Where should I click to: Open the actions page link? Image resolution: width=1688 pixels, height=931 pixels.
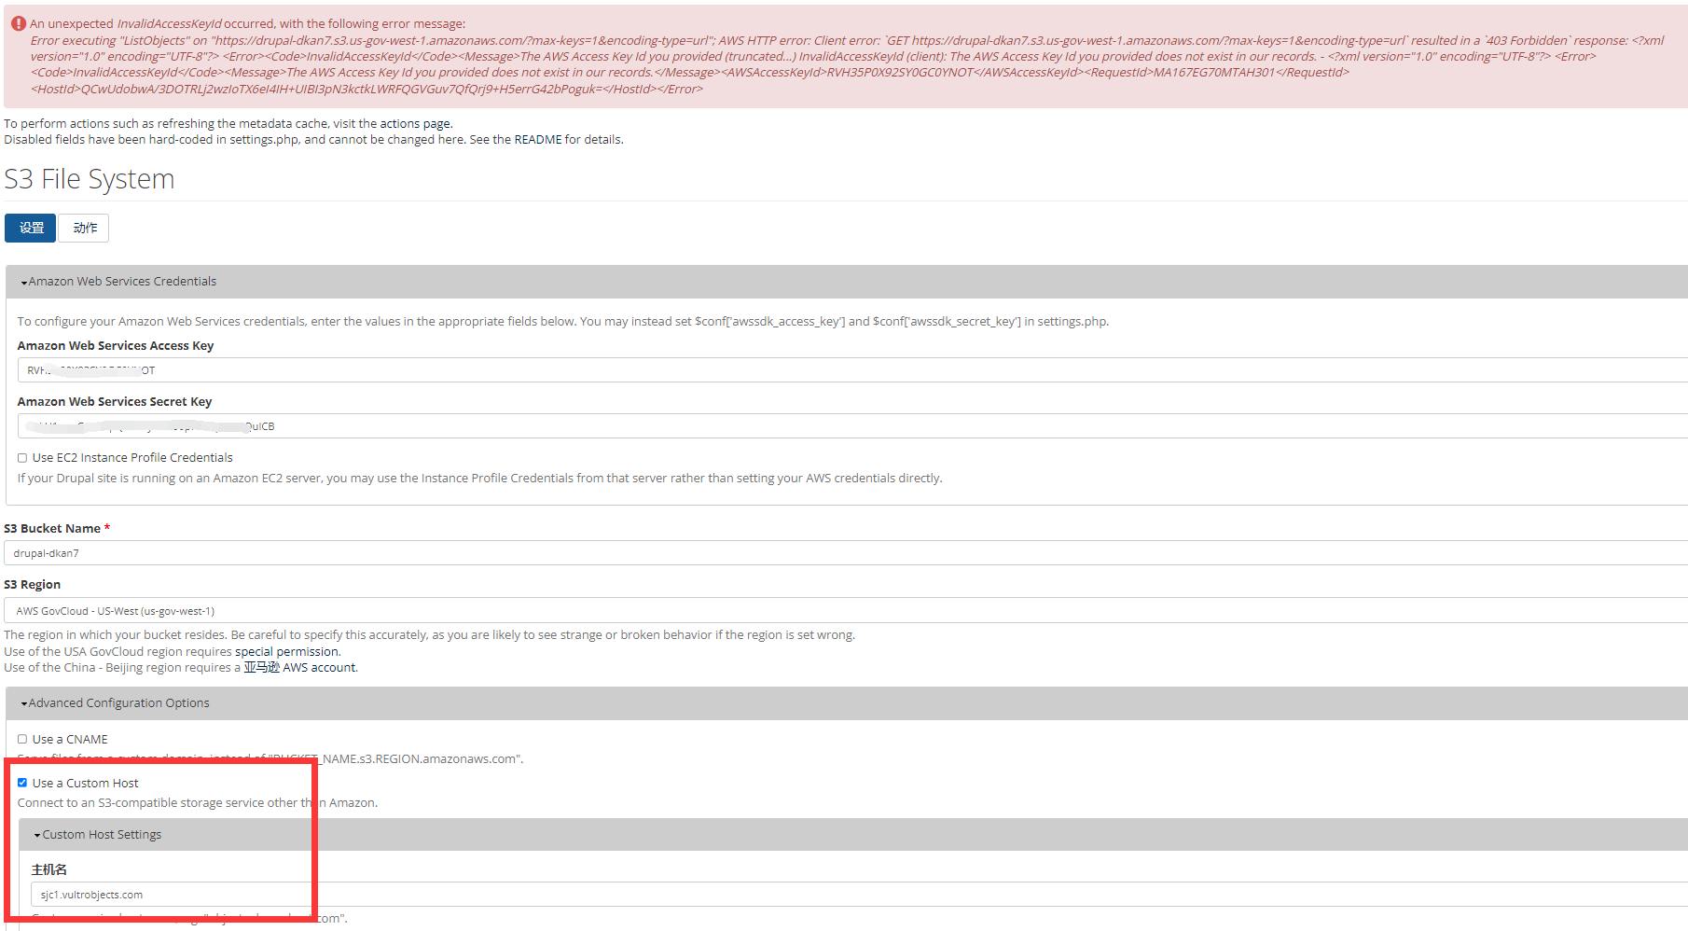[x=413, y=122]
